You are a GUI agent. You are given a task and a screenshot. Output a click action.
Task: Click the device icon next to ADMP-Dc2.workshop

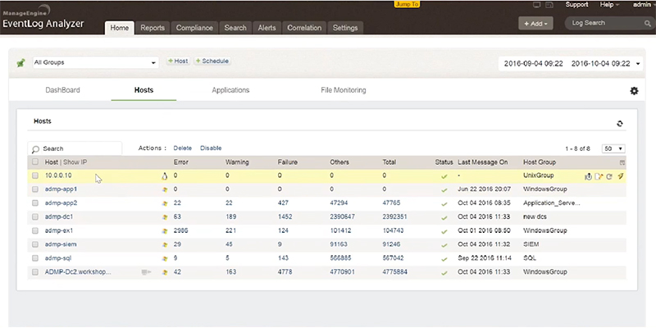(x=146, y=271)
